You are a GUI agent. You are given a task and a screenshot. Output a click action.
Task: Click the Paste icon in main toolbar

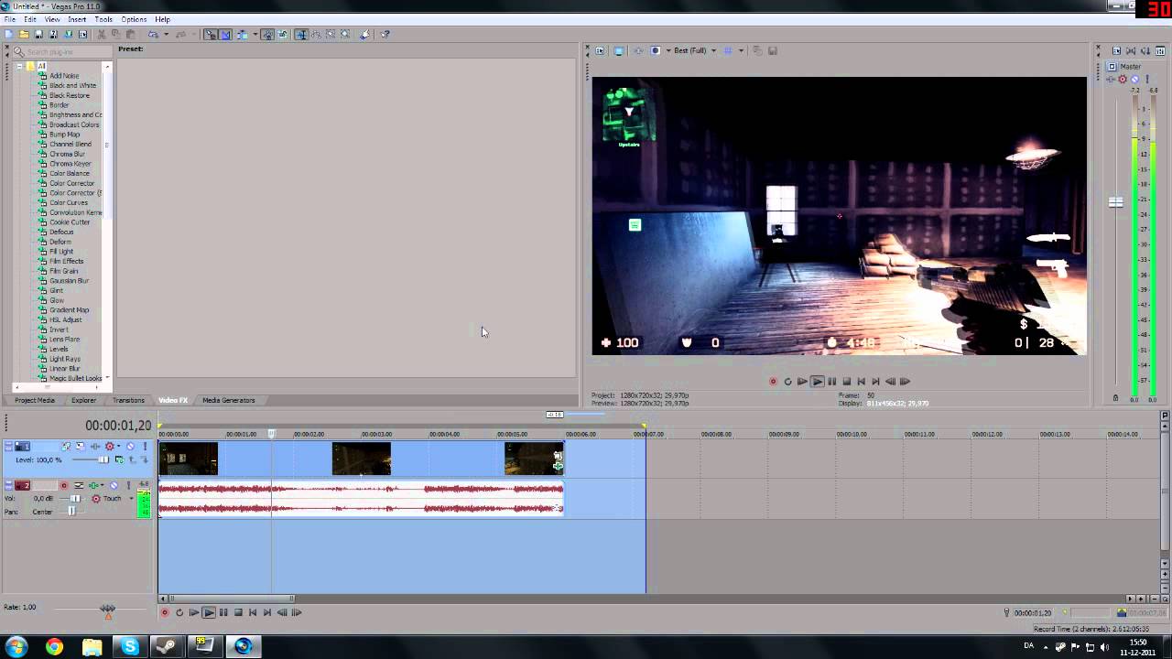click(x=131, y=35)
